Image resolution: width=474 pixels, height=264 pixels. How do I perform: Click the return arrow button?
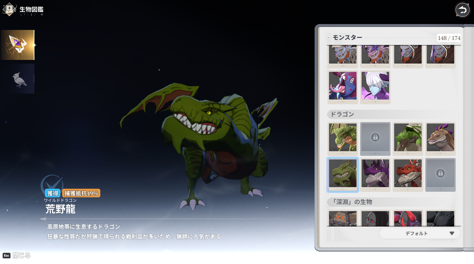462,10
